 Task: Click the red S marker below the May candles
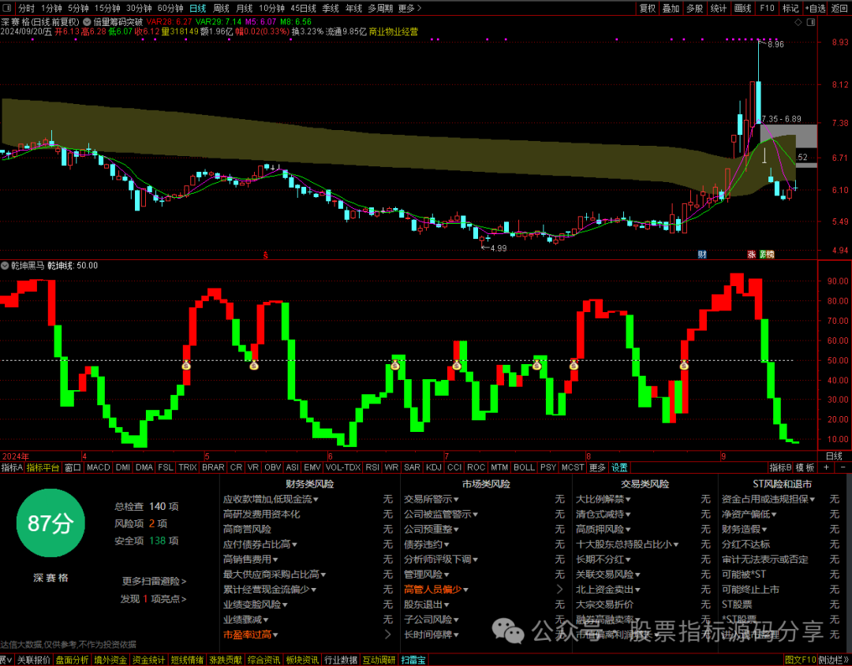[x=265, y=255]
